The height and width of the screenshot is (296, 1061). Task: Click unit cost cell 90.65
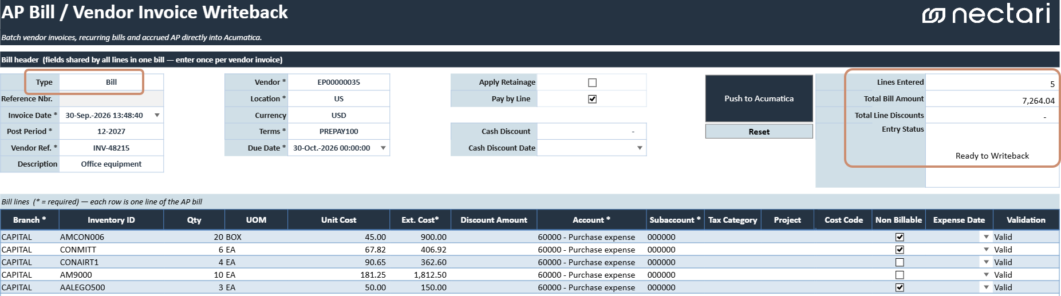point(338,262)
